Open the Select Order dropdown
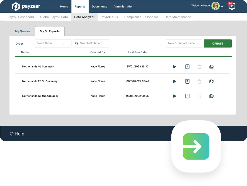This screenshot has height=186, width=247. coord(53,43)
